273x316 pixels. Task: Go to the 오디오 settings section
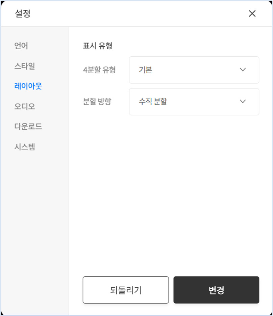tap(24, 106)
